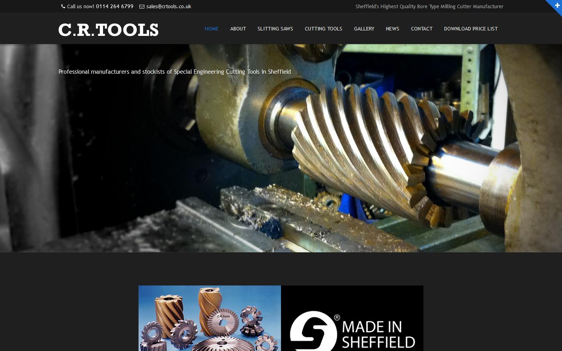Open the ABOUT page

pos(238,29)
